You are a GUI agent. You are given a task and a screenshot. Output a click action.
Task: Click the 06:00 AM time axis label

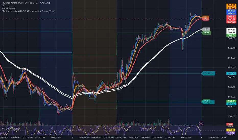click(x=97, y=138)
